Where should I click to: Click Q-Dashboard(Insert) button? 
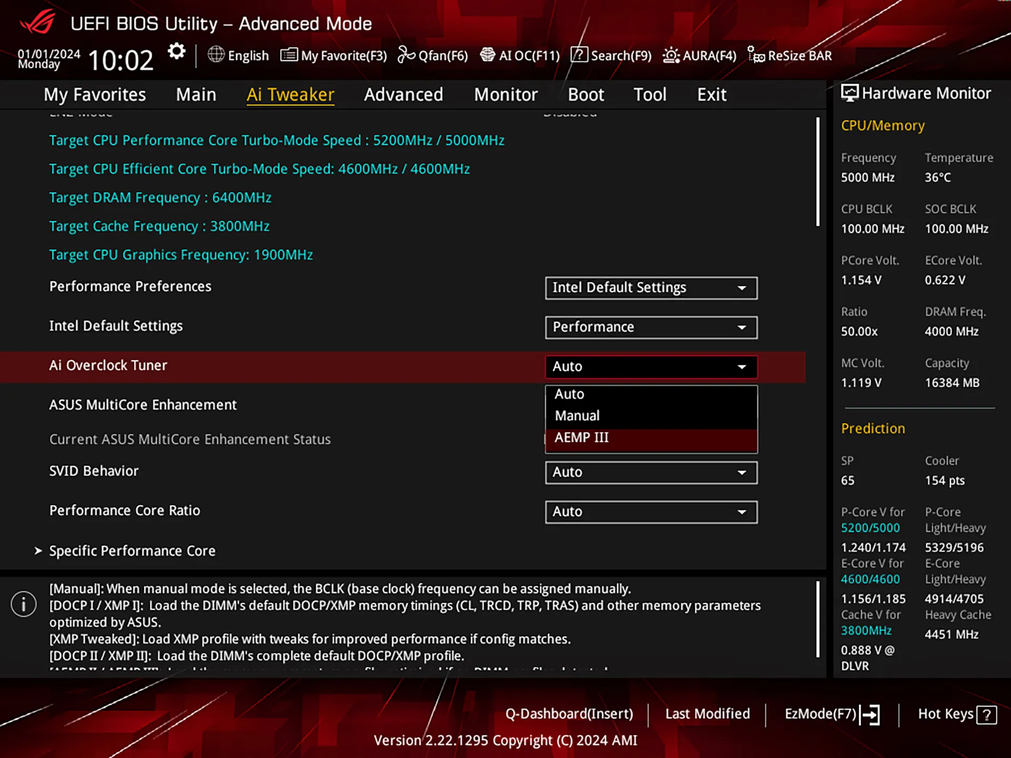pos(569,714)
